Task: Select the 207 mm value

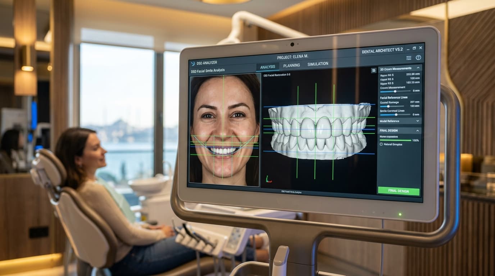Action: [x=415, y=102]
